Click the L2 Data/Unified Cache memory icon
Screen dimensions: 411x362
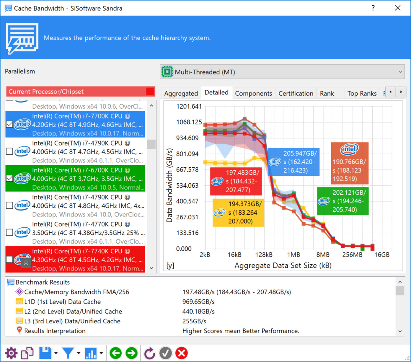click(19, 311)
